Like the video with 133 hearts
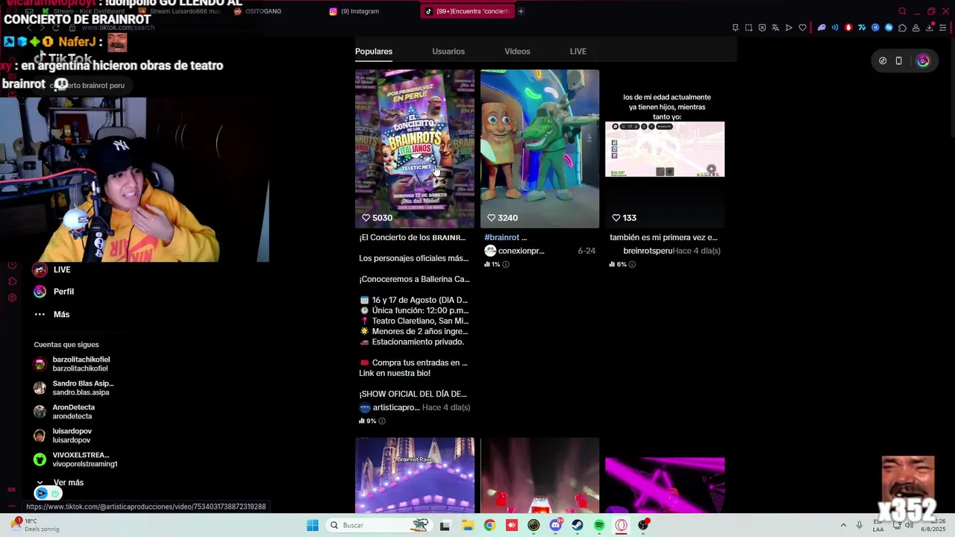The image size is (955, 537). 616,218
